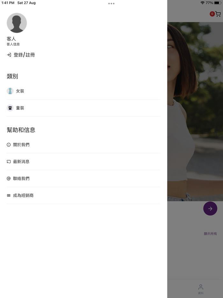Tap the 客人信息 subtitle
Image resolution: width=223 pixels, height=298 pixels.
click(13, 44)
